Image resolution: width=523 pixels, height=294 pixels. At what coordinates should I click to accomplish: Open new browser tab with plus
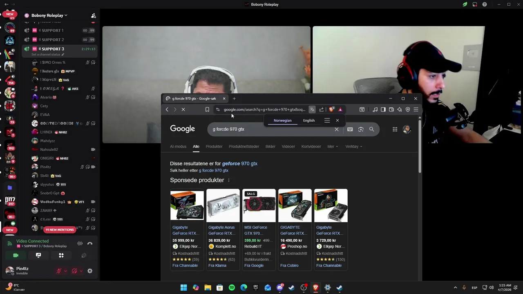click(x=234, y=98)
